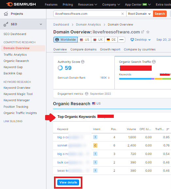Collapse the SEO sidebar section
The height and width of the screenshot is (189, 171).
41,24
